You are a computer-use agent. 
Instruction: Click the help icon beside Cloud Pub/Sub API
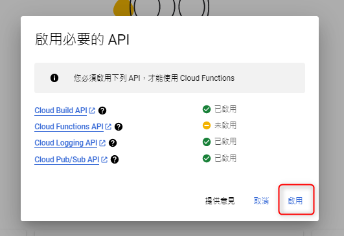(x=115, y=160)
